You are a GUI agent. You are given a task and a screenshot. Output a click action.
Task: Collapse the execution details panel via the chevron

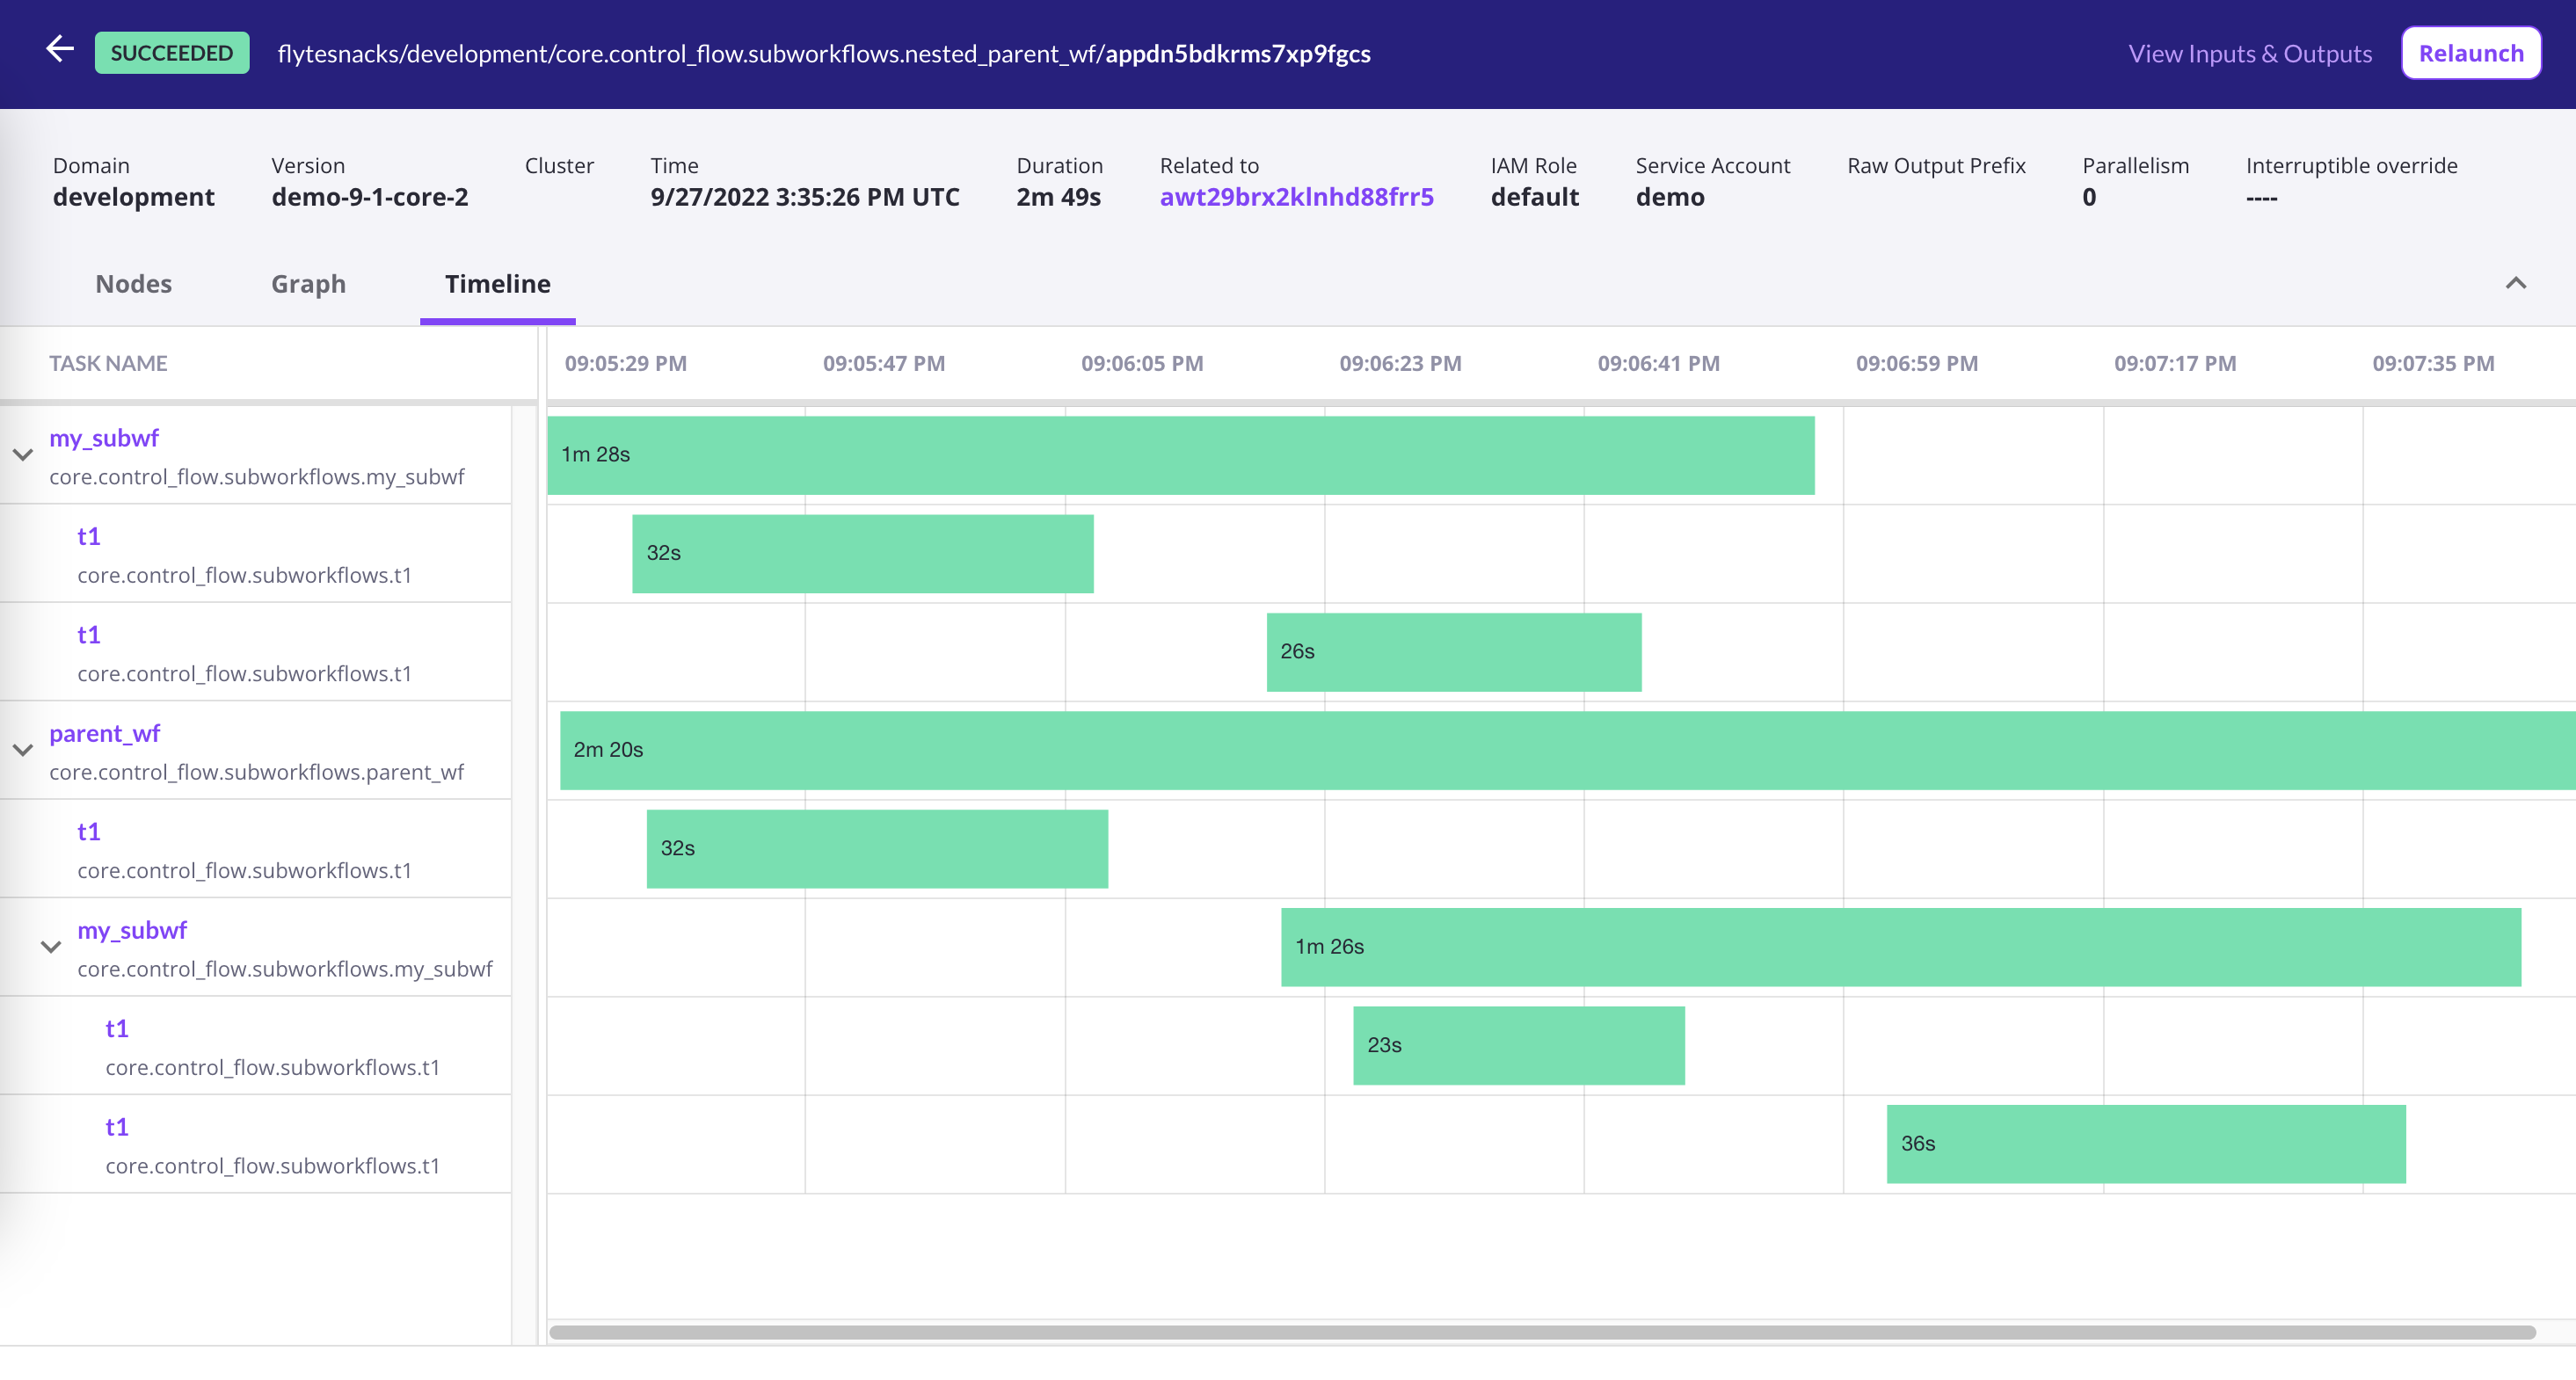coord(2517,284)
